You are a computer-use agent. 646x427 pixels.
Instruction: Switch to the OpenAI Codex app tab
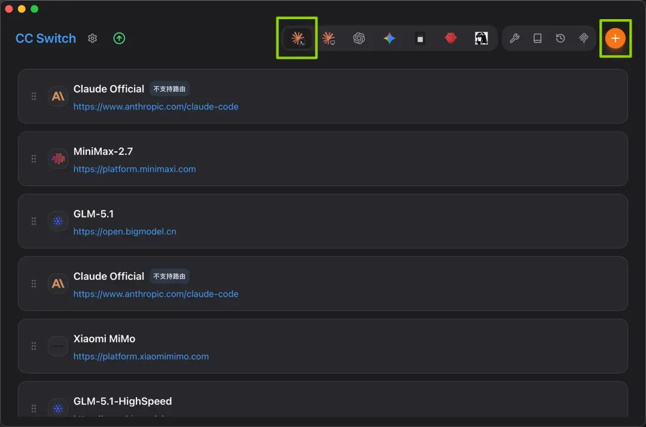coord(359,38)
